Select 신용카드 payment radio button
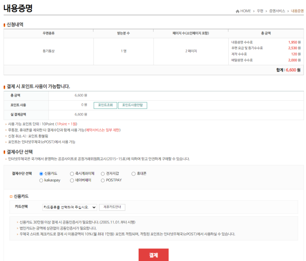The height and width of the screenshot is (261, 306). [41, 174]
